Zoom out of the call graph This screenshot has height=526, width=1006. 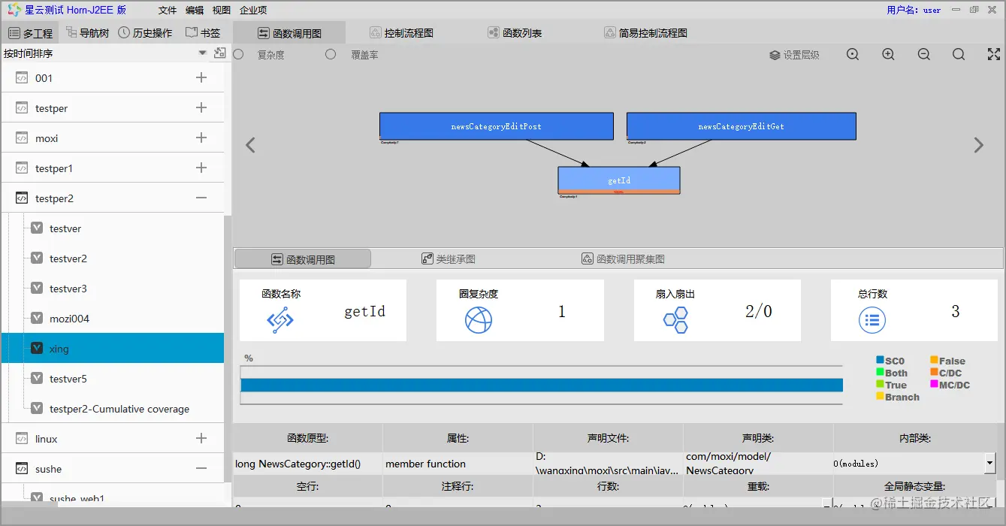(923, 54)
